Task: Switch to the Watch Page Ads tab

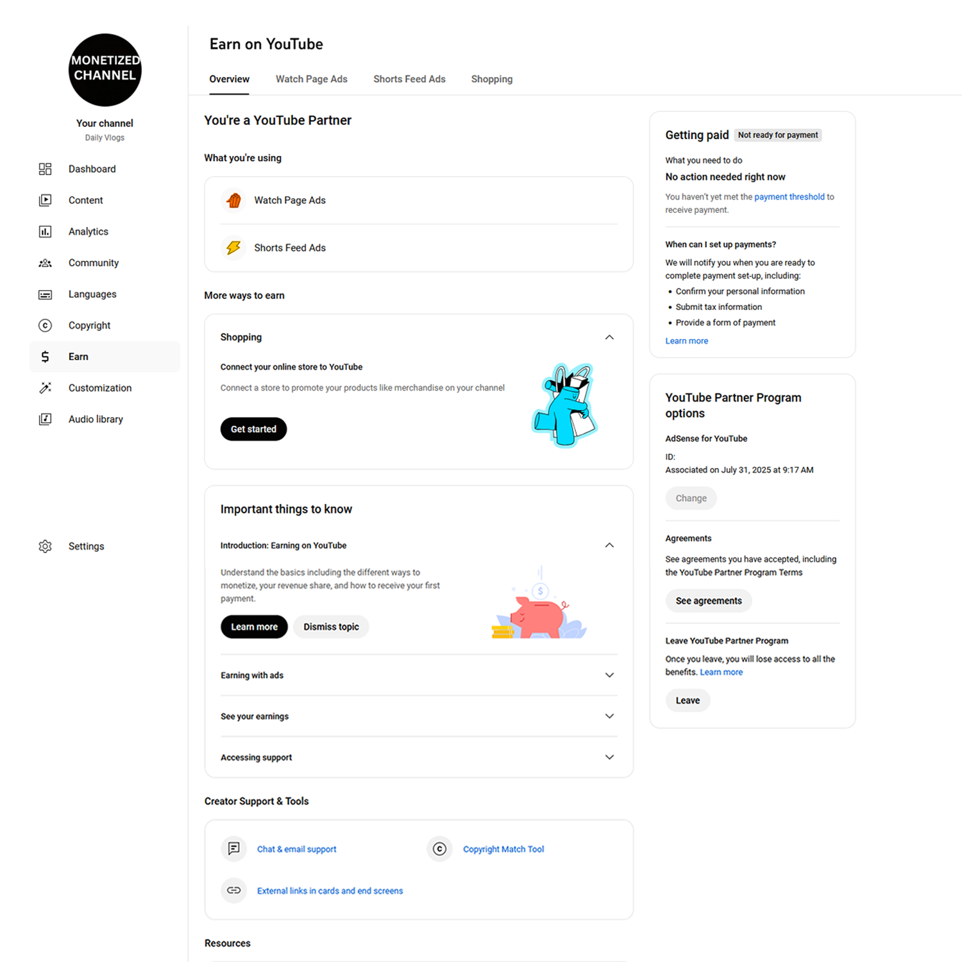Action: pyautogui.click(x=312, y=79)
